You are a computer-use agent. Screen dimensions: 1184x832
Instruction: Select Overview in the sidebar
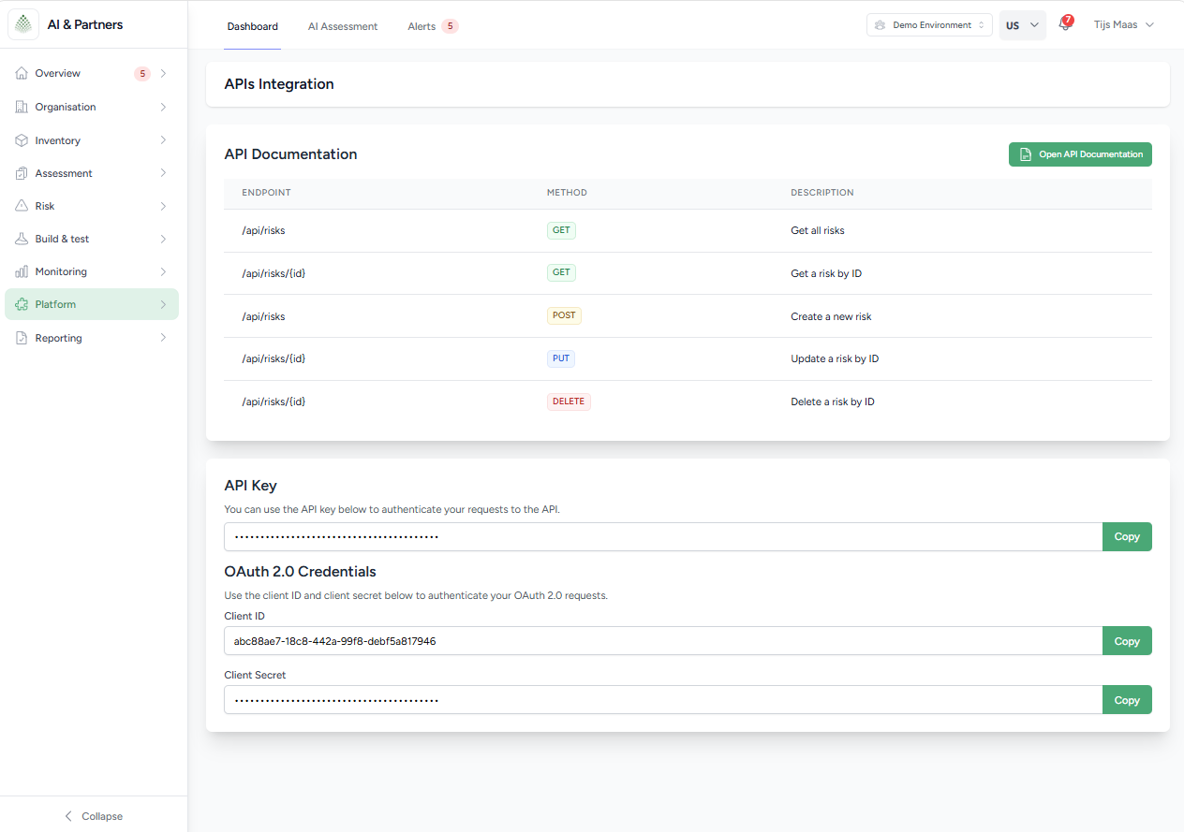coord(92,73)
